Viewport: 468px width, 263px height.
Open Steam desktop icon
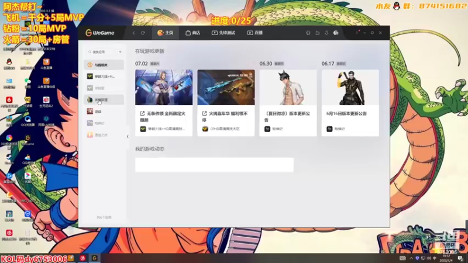[9, 157]
